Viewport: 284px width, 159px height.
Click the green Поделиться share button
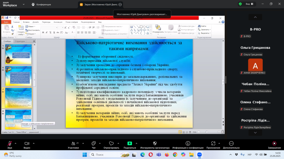tap(130, 144)
